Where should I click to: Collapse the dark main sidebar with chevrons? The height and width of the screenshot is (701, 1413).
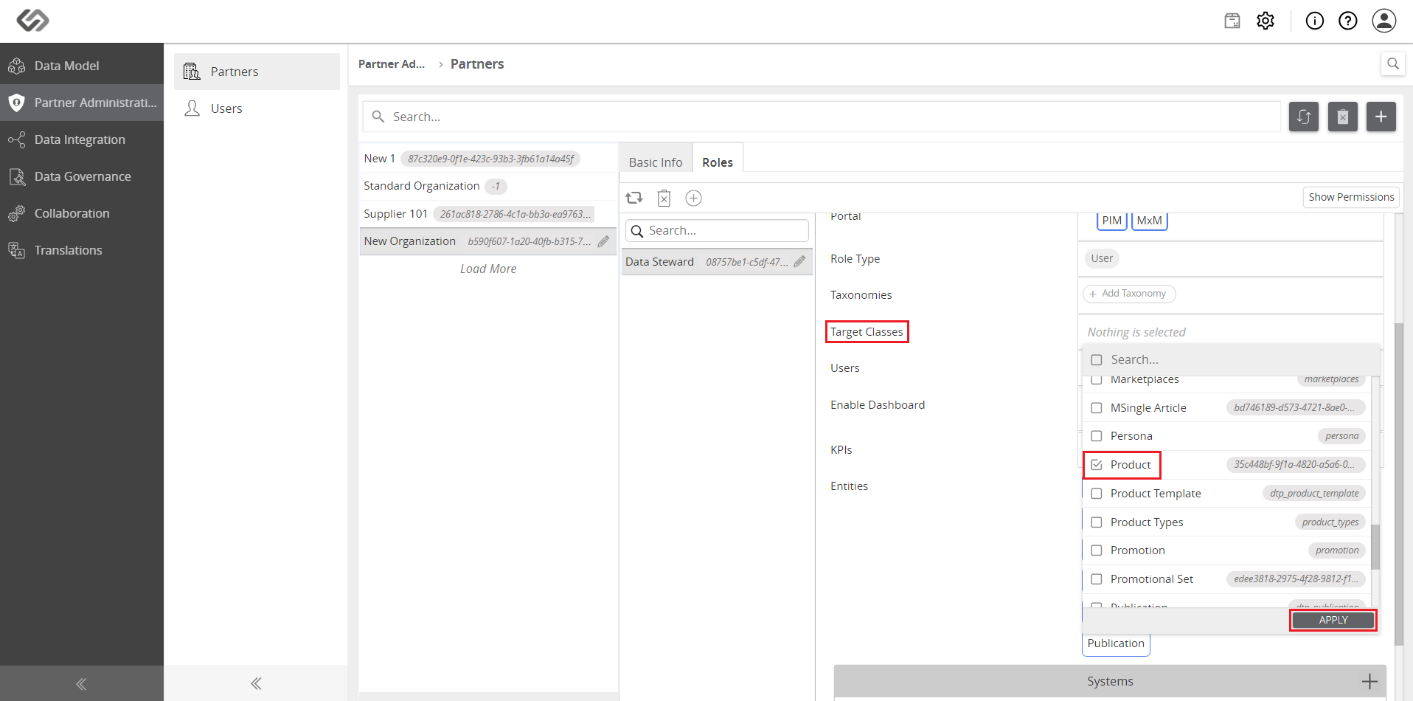click(81, 684)
